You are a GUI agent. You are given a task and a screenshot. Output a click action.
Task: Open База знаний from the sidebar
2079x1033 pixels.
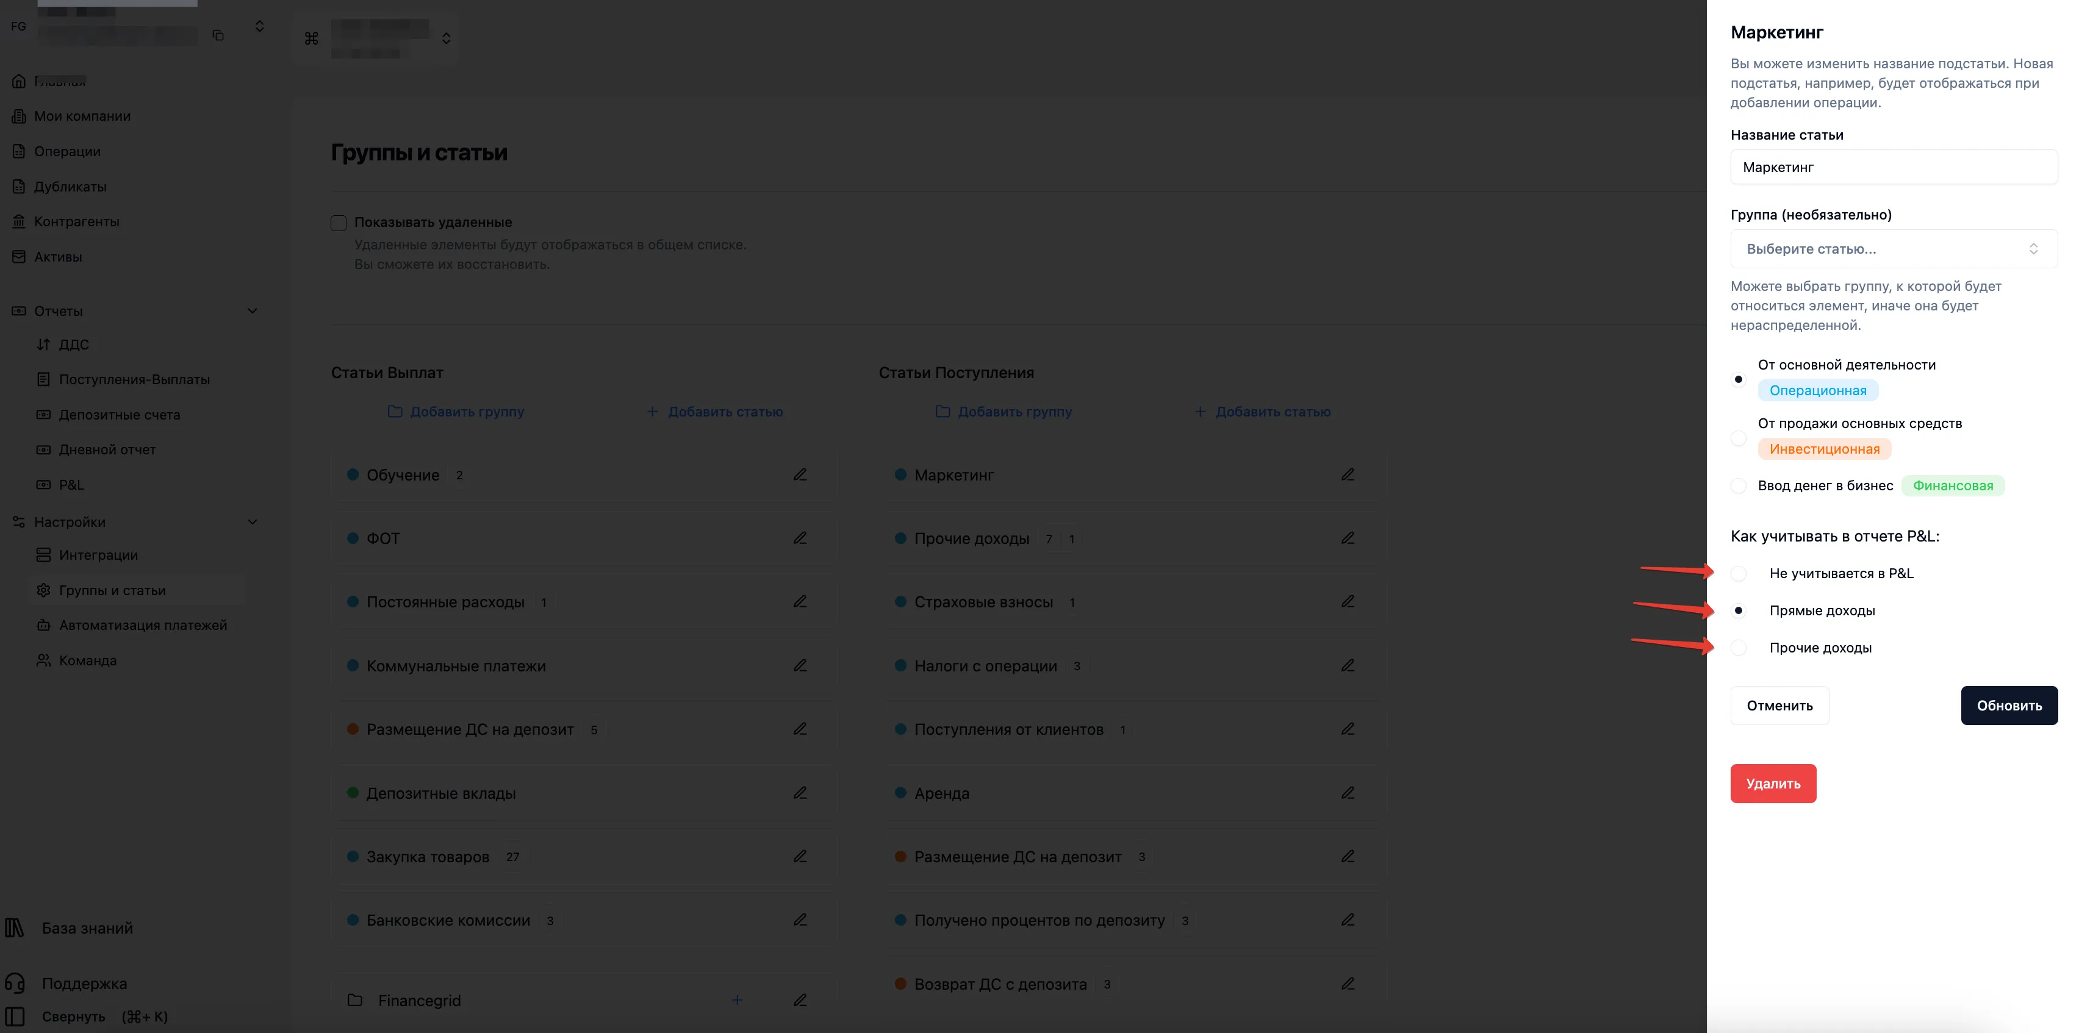tap(87, 928)
